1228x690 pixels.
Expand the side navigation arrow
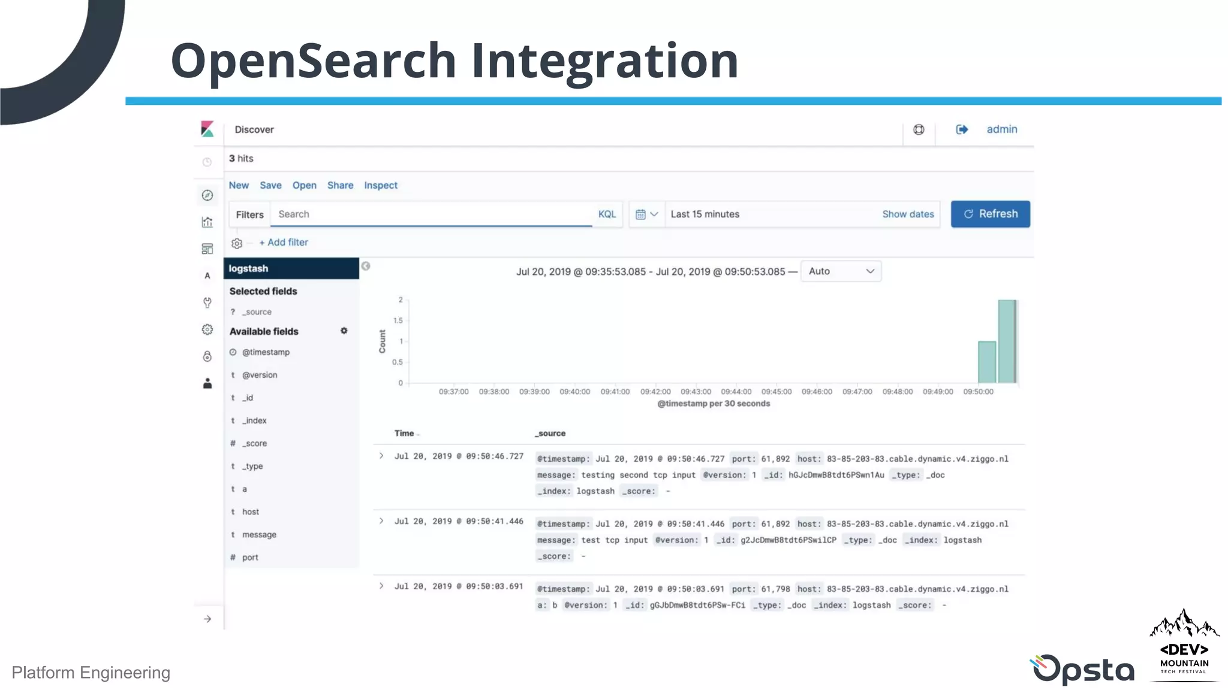pos(207,619)
